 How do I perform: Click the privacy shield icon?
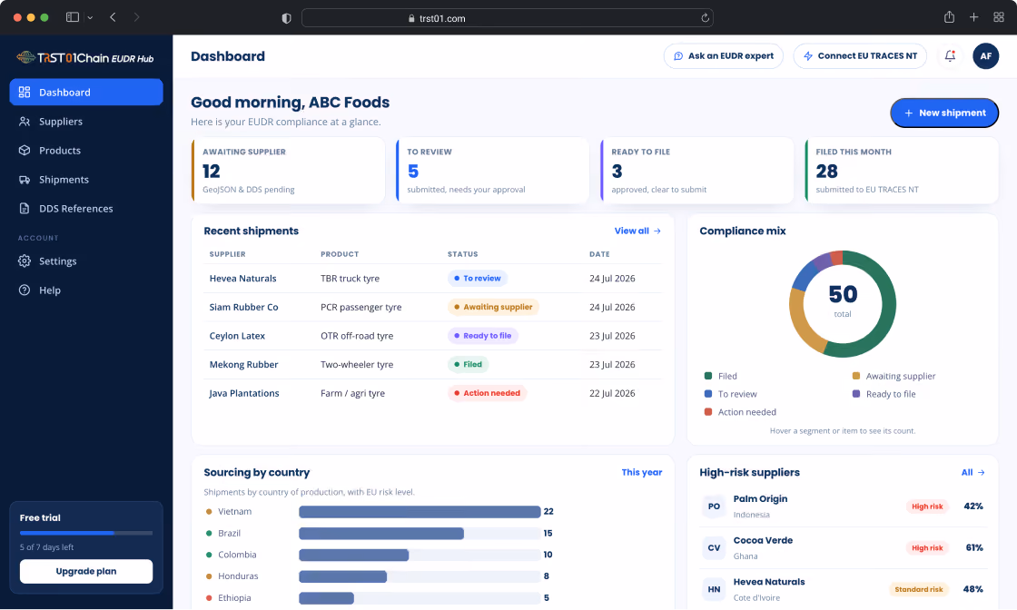click(286, 18)
